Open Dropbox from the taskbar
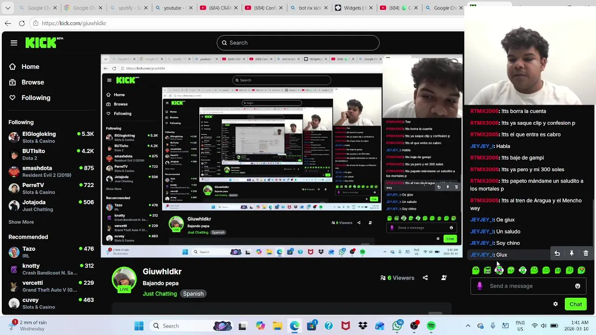The height and width of the screenshot is (335, 596). pyautogui.click(x=363, y=326)
